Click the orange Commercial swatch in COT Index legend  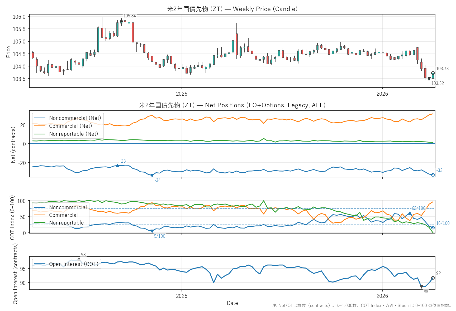40,215
